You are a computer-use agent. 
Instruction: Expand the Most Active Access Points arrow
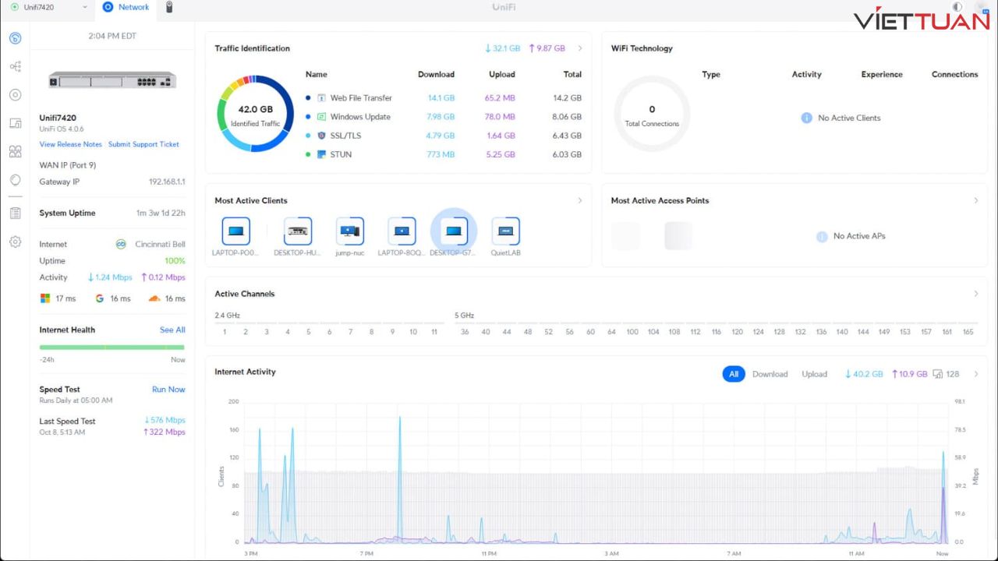coord(975,200)
